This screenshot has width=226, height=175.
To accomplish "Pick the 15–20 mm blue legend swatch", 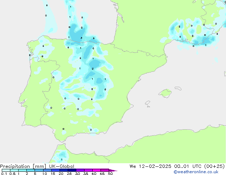I will 55,170.
